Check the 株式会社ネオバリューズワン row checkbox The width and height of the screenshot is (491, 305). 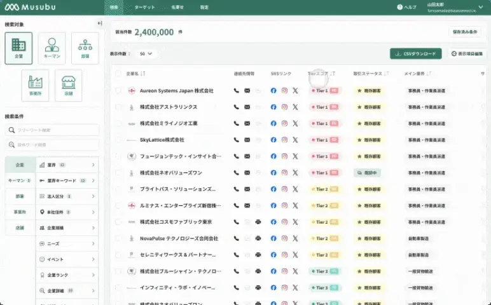pyautogui.click(x=118, y=173)
